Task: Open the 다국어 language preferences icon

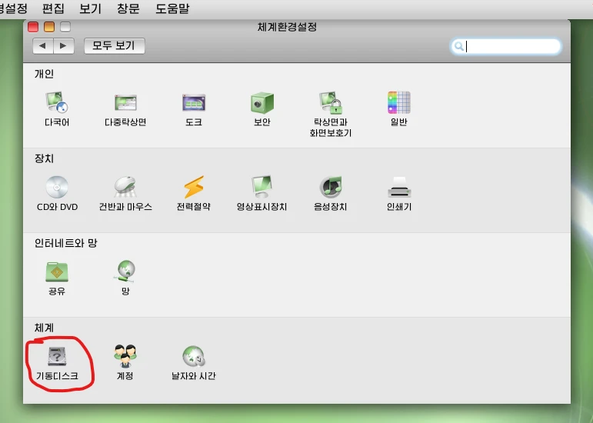Action: pyautogui.click(x=57, y=102)
